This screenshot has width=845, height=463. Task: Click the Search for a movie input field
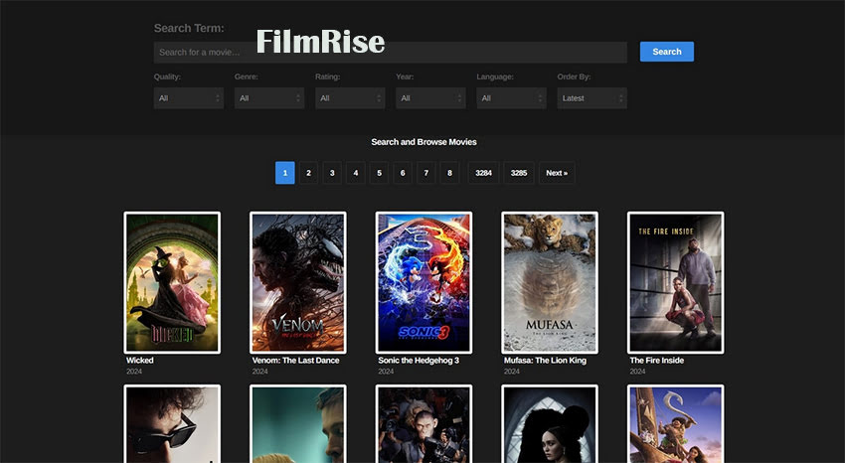390,53
